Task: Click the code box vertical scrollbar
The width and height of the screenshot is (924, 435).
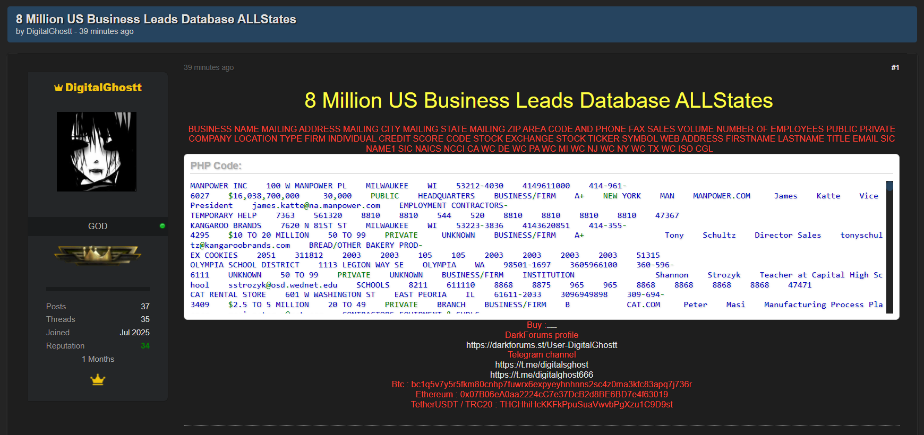Action: coord(889,247)
